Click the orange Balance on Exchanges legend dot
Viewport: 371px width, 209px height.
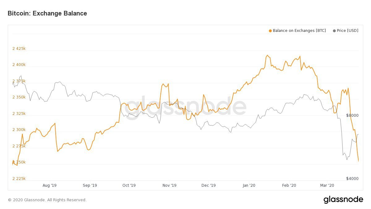click(270, 31)
